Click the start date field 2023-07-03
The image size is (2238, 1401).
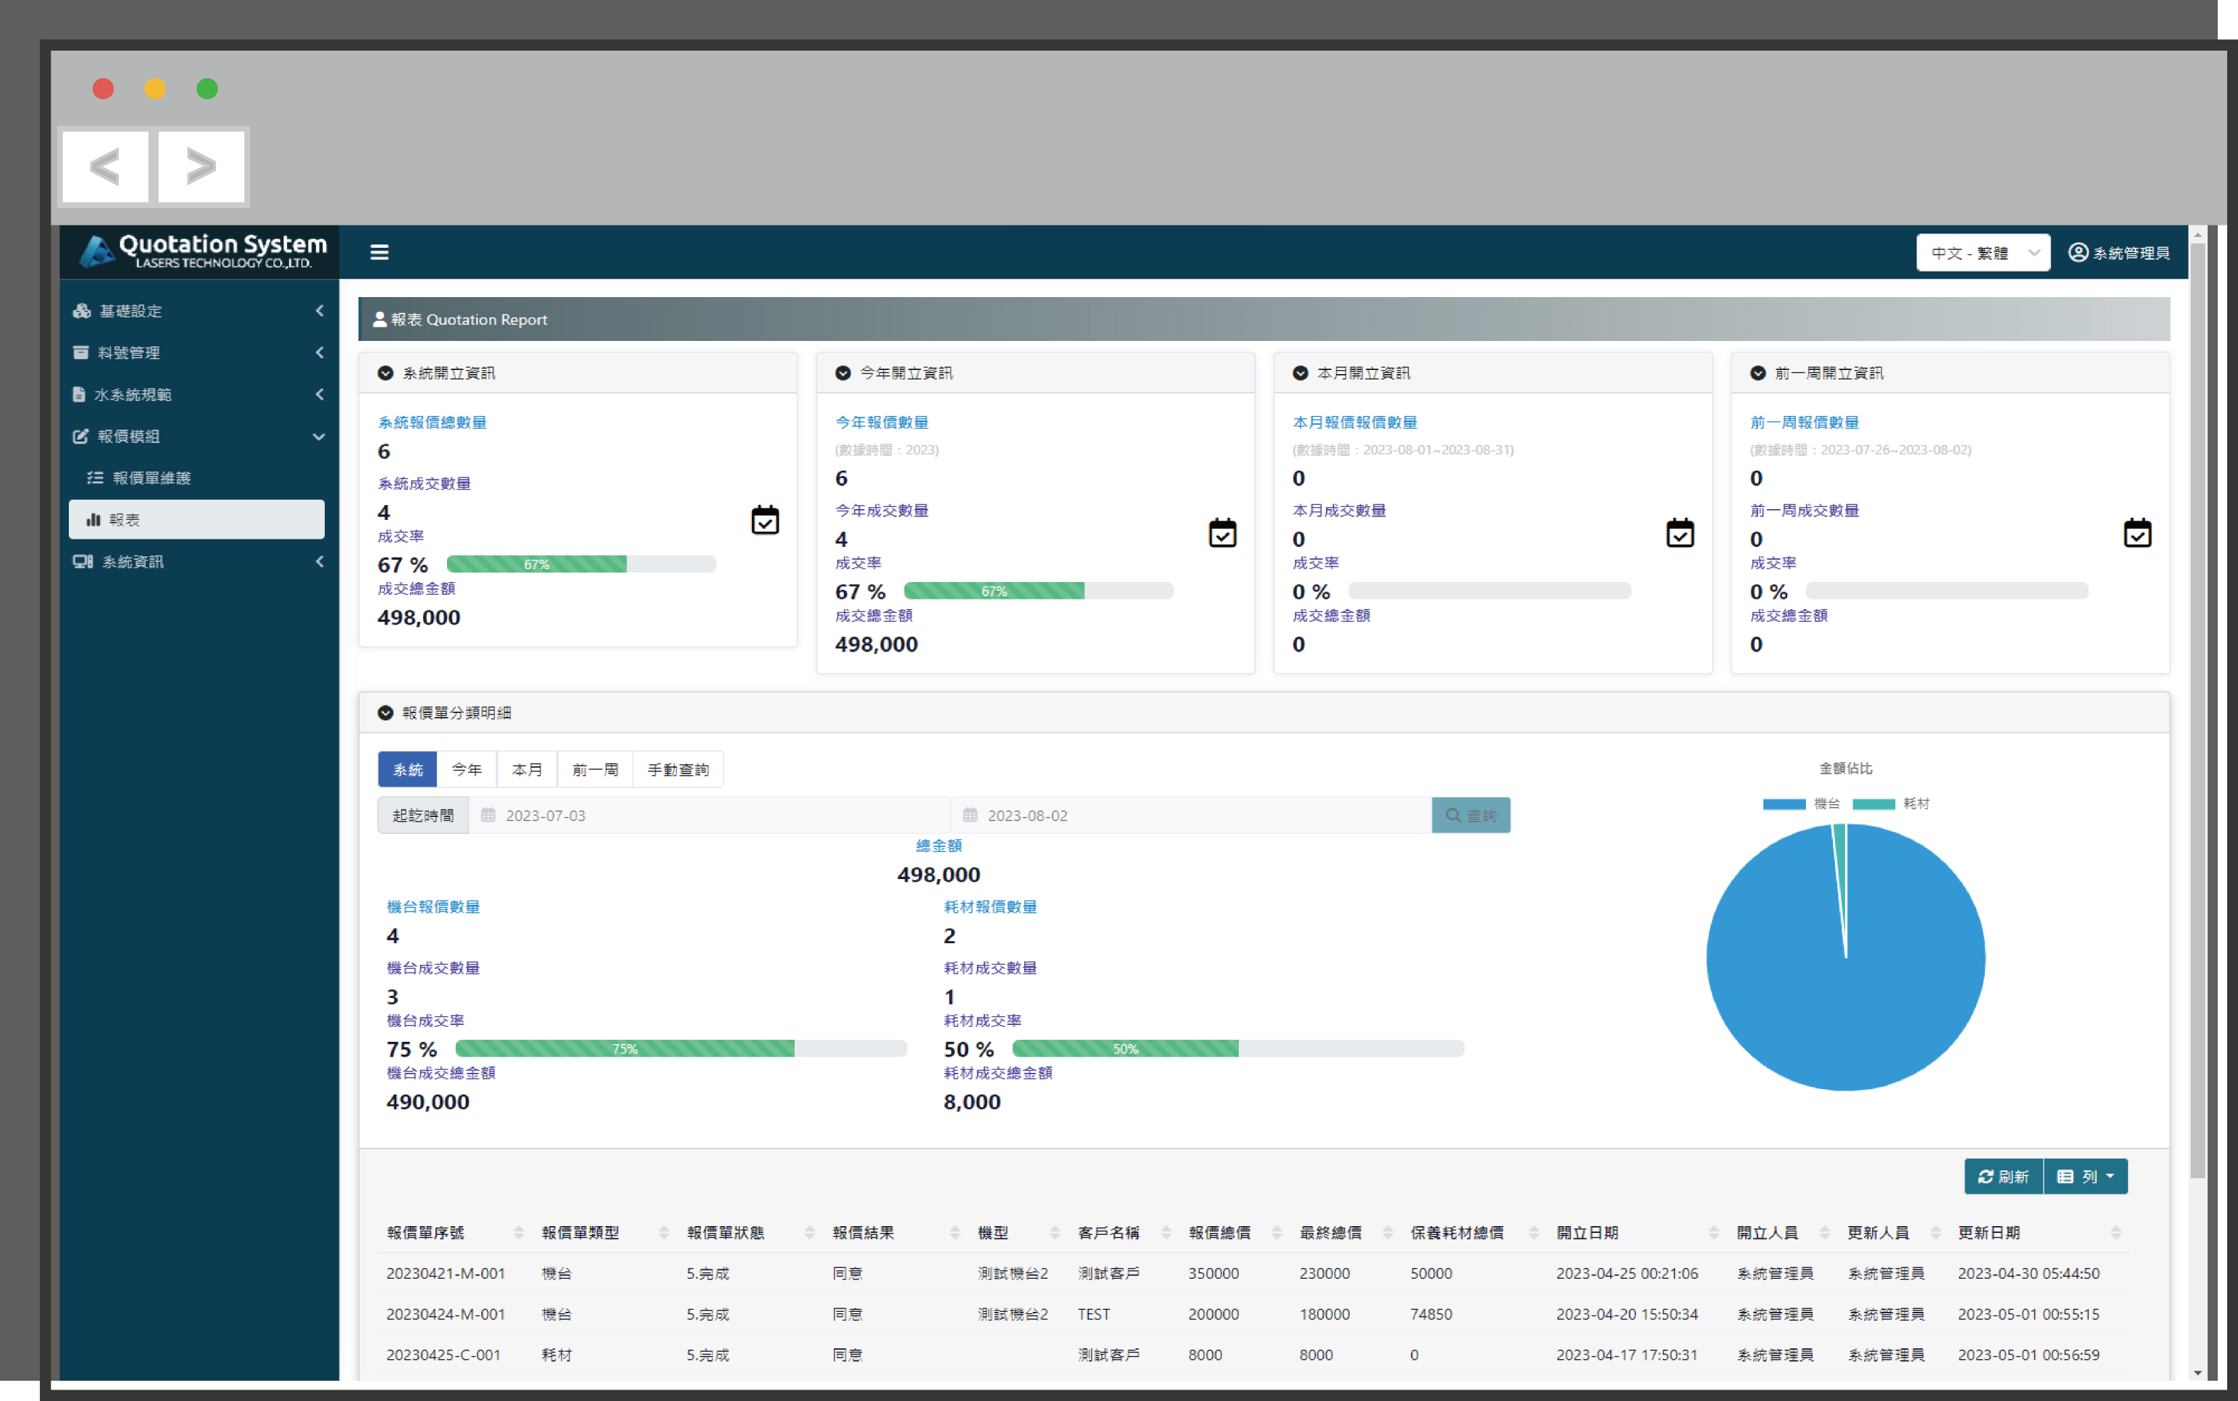[x=710, y=816]
